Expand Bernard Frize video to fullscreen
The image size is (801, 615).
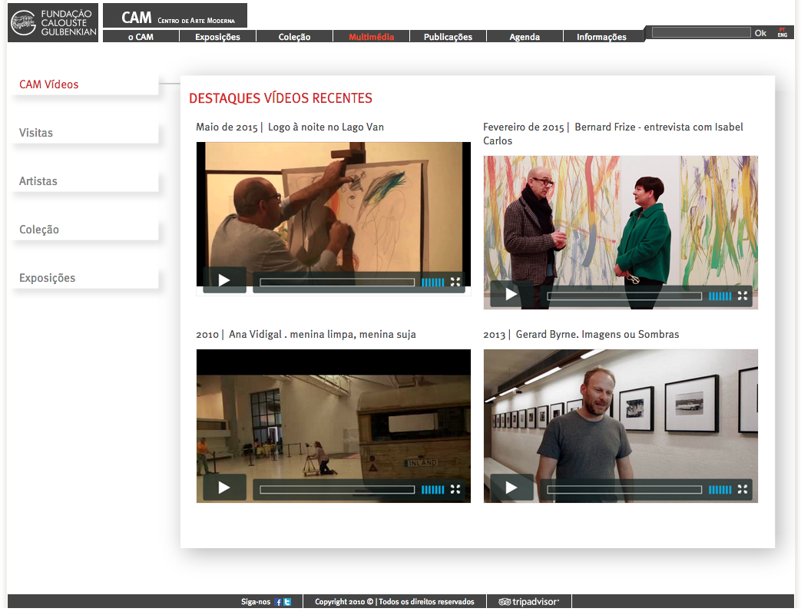click(x=743, y=296)
